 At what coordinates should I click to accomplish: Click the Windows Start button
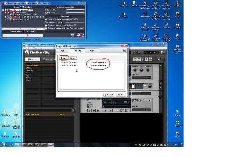pyautogui.click(x=4, y=144)
